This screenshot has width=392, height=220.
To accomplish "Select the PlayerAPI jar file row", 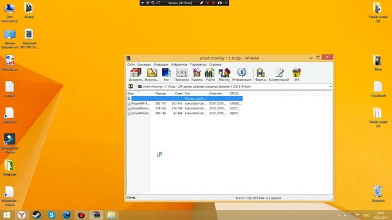I will 185,103.
